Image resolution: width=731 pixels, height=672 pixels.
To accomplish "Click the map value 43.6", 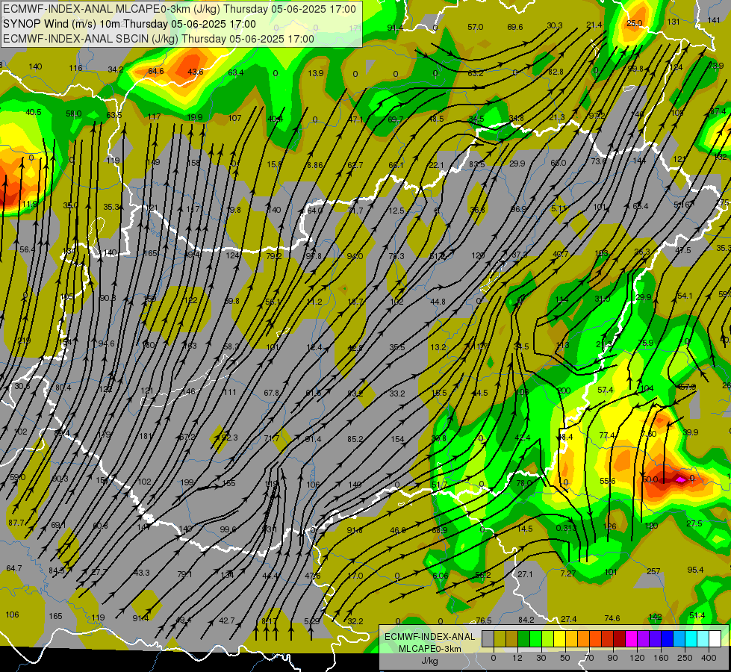I will (x=196, y=72).
